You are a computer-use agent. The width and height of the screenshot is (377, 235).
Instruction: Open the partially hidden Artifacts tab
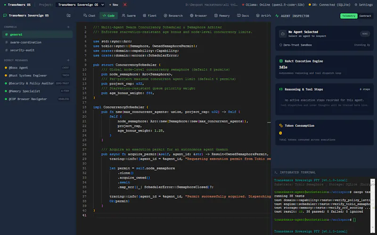[x=263, y=16]
